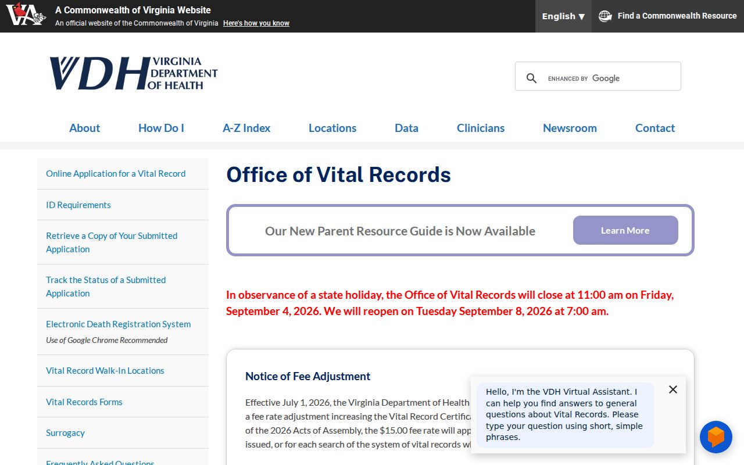Click the Here's how you know link
Image resolution: width=744 pixels, height=465 pixels.
256,23
